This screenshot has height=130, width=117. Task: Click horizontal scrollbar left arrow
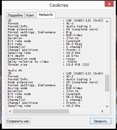(10, 111)
